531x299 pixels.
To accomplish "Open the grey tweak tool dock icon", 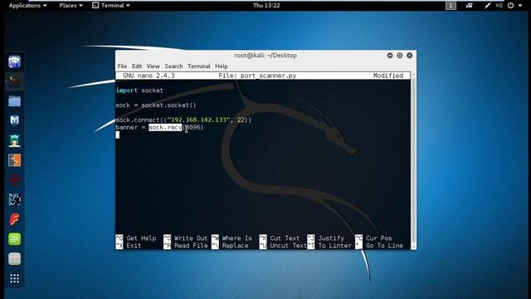I will (x=15, y=259).
